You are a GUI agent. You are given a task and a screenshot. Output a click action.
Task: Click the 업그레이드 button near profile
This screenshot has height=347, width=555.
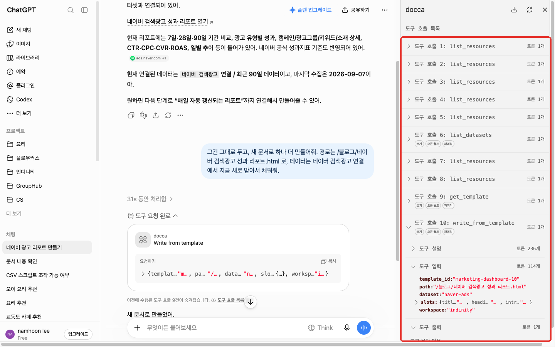click(x=78, y=334)
